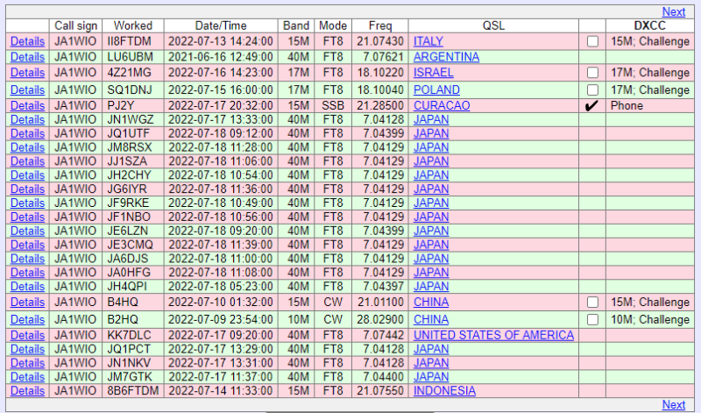View Details for the PJ2Y SSB contact
Screen dimensions: 701x413
[27, 105]
